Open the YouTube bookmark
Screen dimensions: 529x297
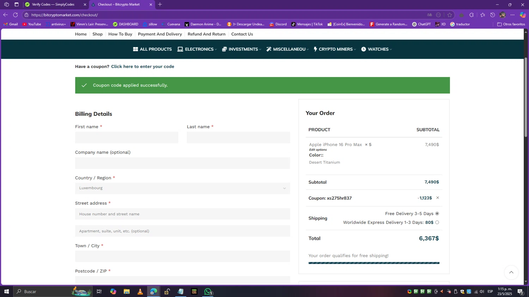pyautogui.click(x=32, y=24)
